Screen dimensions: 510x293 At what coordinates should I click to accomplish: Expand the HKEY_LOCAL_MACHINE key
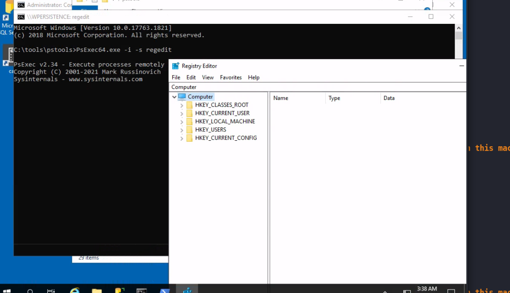coord(182,122)
